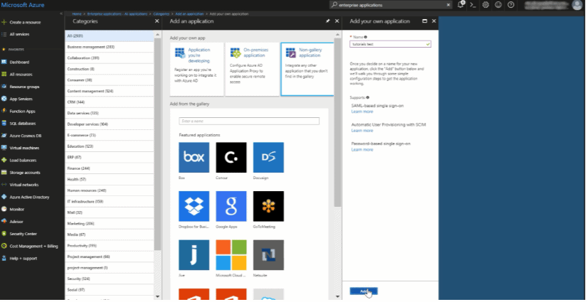The height and width of the screenshot is (302, 587).
Task: Choose the On-premises application tile
Action: click(x=252, y=69)
